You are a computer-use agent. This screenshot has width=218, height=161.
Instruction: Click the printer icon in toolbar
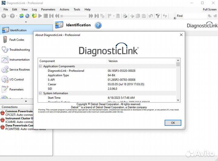[x=125, y=16]
